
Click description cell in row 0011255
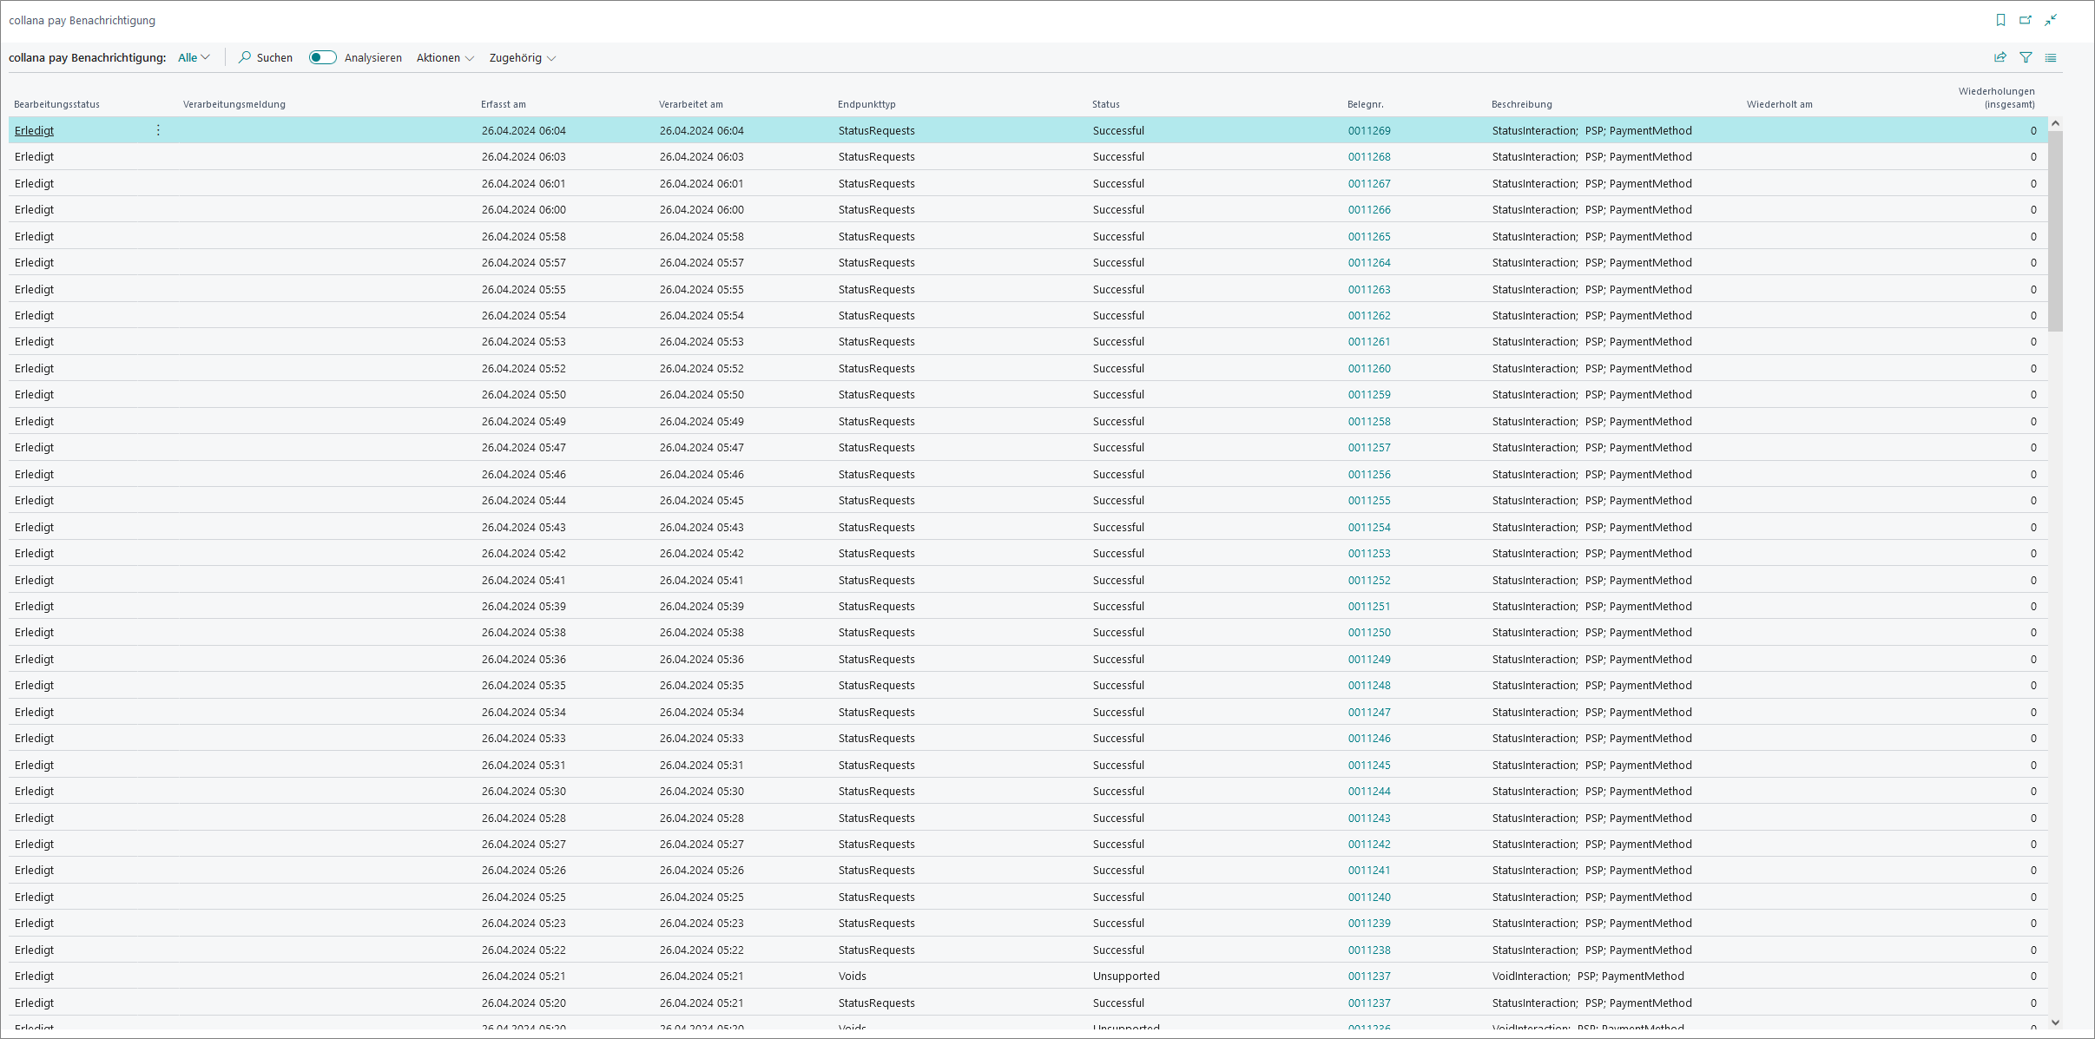point(1592,500)
